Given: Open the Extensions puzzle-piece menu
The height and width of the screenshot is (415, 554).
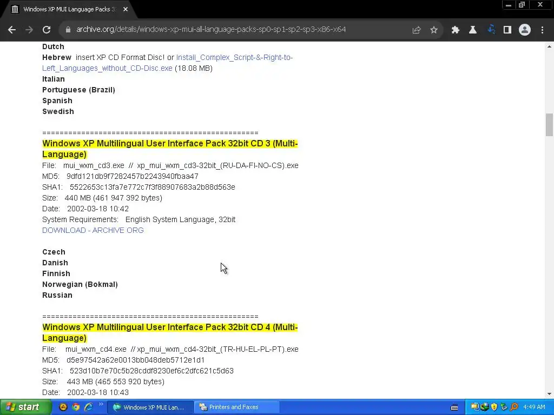Looking at the screenshot, I should click(456, 30).
